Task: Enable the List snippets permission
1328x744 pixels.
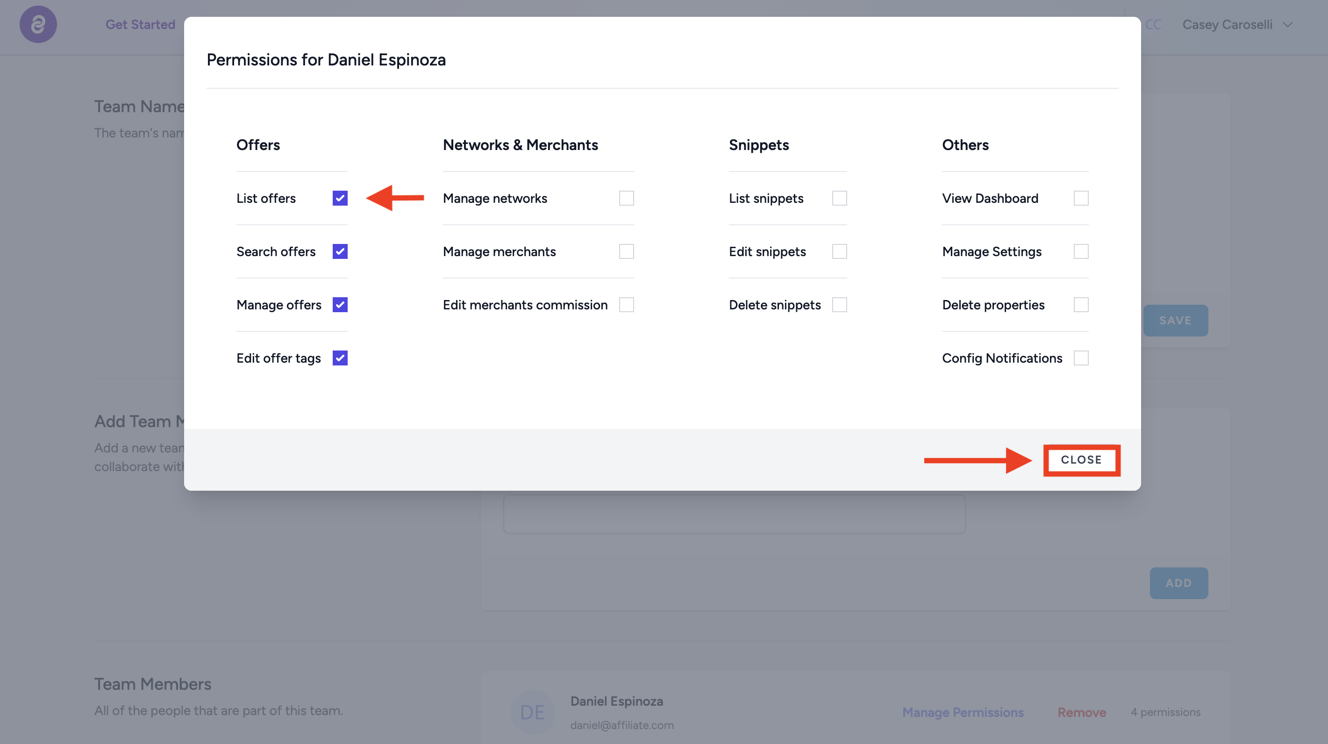Action: coord(839,198)
